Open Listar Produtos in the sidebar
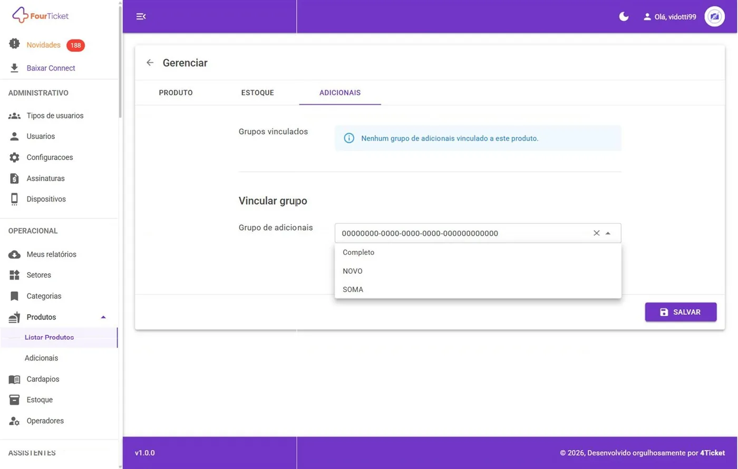Image resolution: width=738 pixels, height=469 pixels. 59,337
